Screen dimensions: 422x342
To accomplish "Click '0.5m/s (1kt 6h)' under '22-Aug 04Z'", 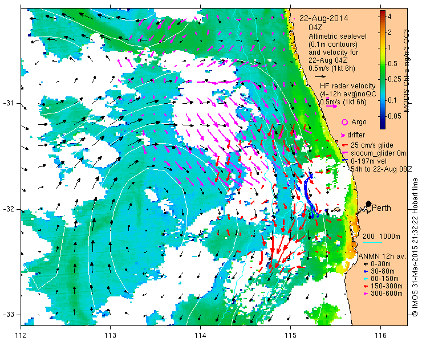I will [332, 68].
